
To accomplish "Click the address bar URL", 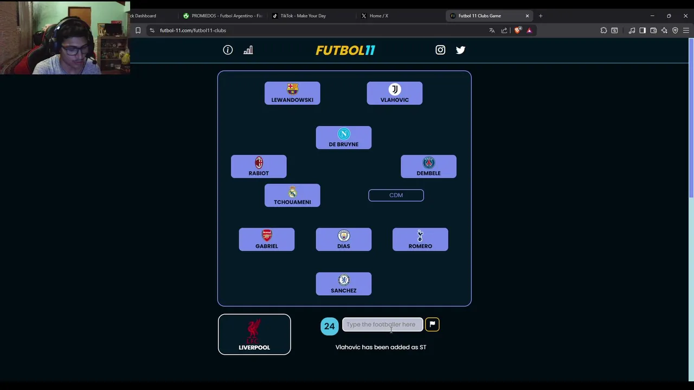I will coord(193,30).
